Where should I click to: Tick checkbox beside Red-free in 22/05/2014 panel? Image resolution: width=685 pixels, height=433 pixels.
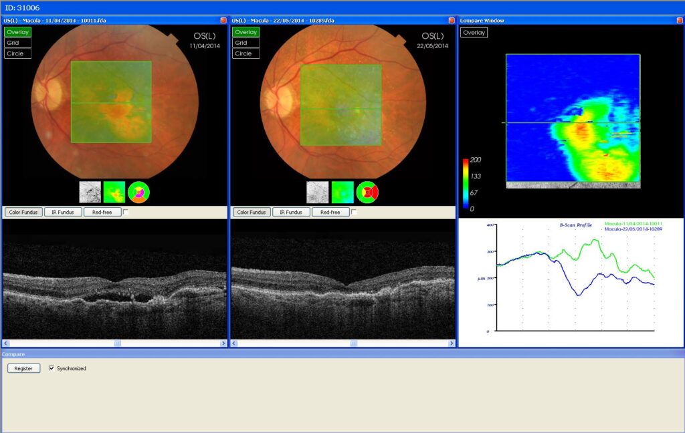tap(354, 212)
